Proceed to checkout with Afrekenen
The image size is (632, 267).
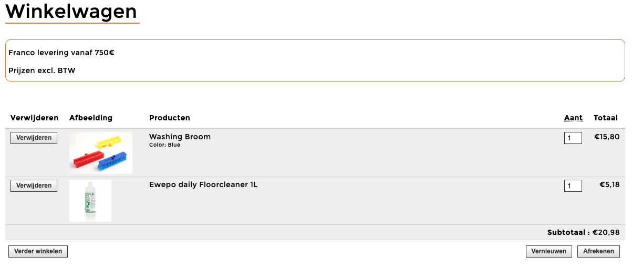click(x=598, y=251)
